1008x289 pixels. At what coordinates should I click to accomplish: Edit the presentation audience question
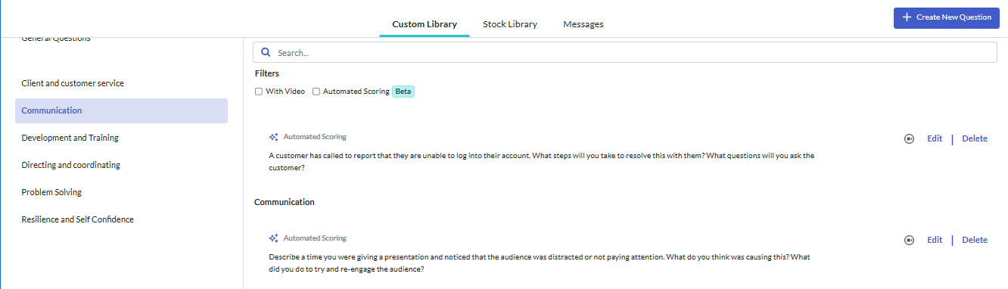pos(935,240)
